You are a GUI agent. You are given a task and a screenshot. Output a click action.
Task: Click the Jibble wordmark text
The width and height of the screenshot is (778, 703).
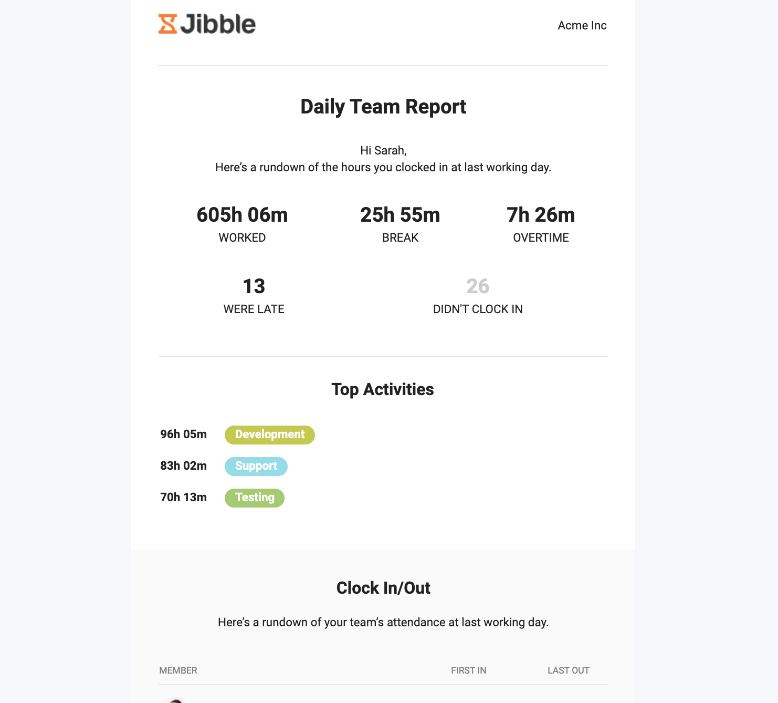tap(218, 24)
